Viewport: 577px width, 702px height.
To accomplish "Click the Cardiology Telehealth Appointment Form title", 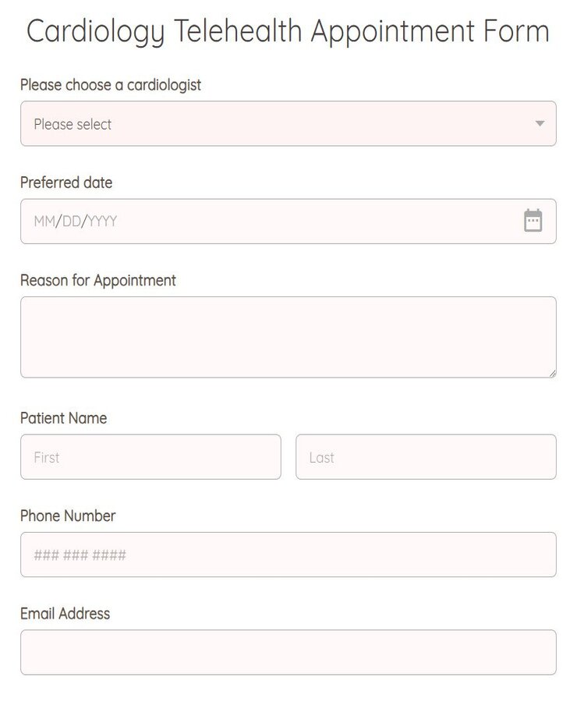I will tap(288, 31).
